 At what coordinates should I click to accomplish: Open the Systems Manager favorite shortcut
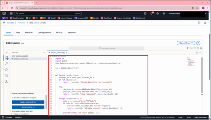click(x=65, y=18)
